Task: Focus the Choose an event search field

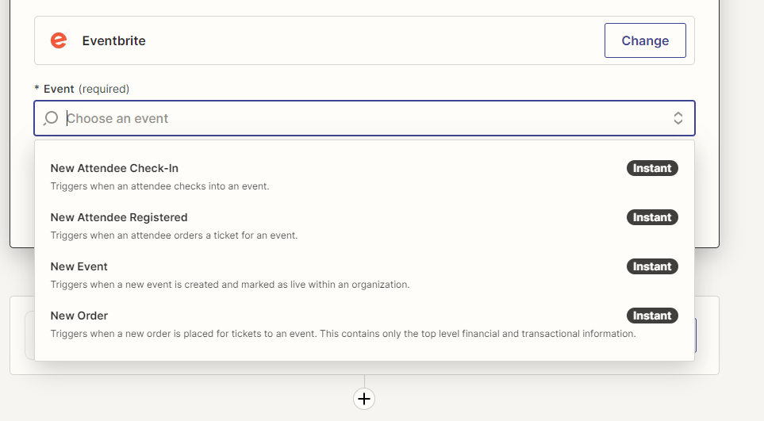Action: pyautogui.click(x=364, y=118)
